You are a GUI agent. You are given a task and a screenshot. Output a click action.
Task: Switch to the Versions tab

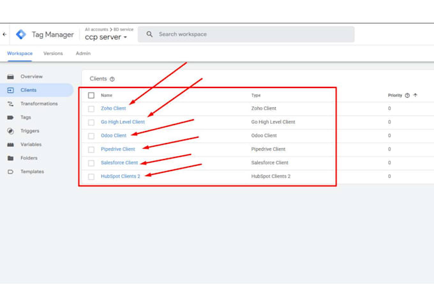[x=53, y=54]
